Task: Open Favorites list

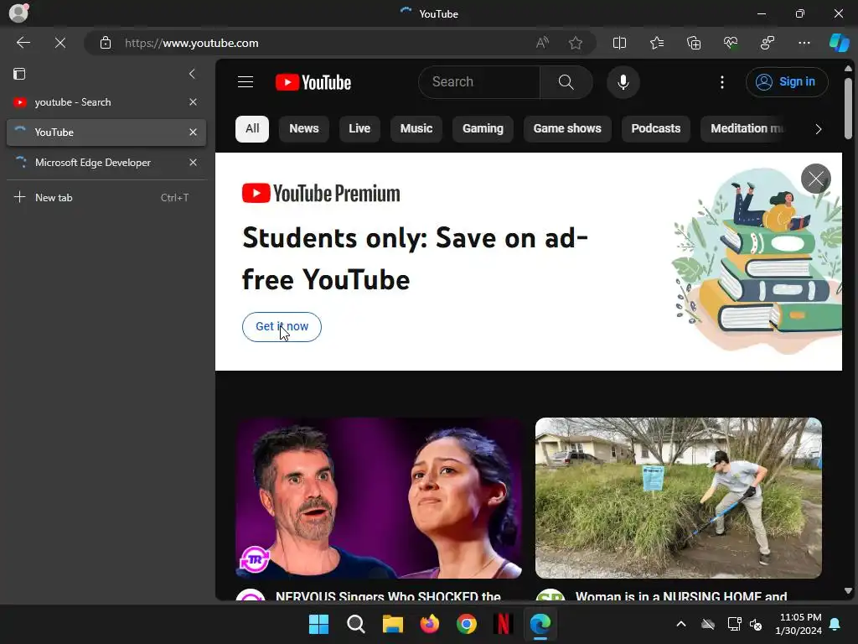Action: click(x=657, y=43)
